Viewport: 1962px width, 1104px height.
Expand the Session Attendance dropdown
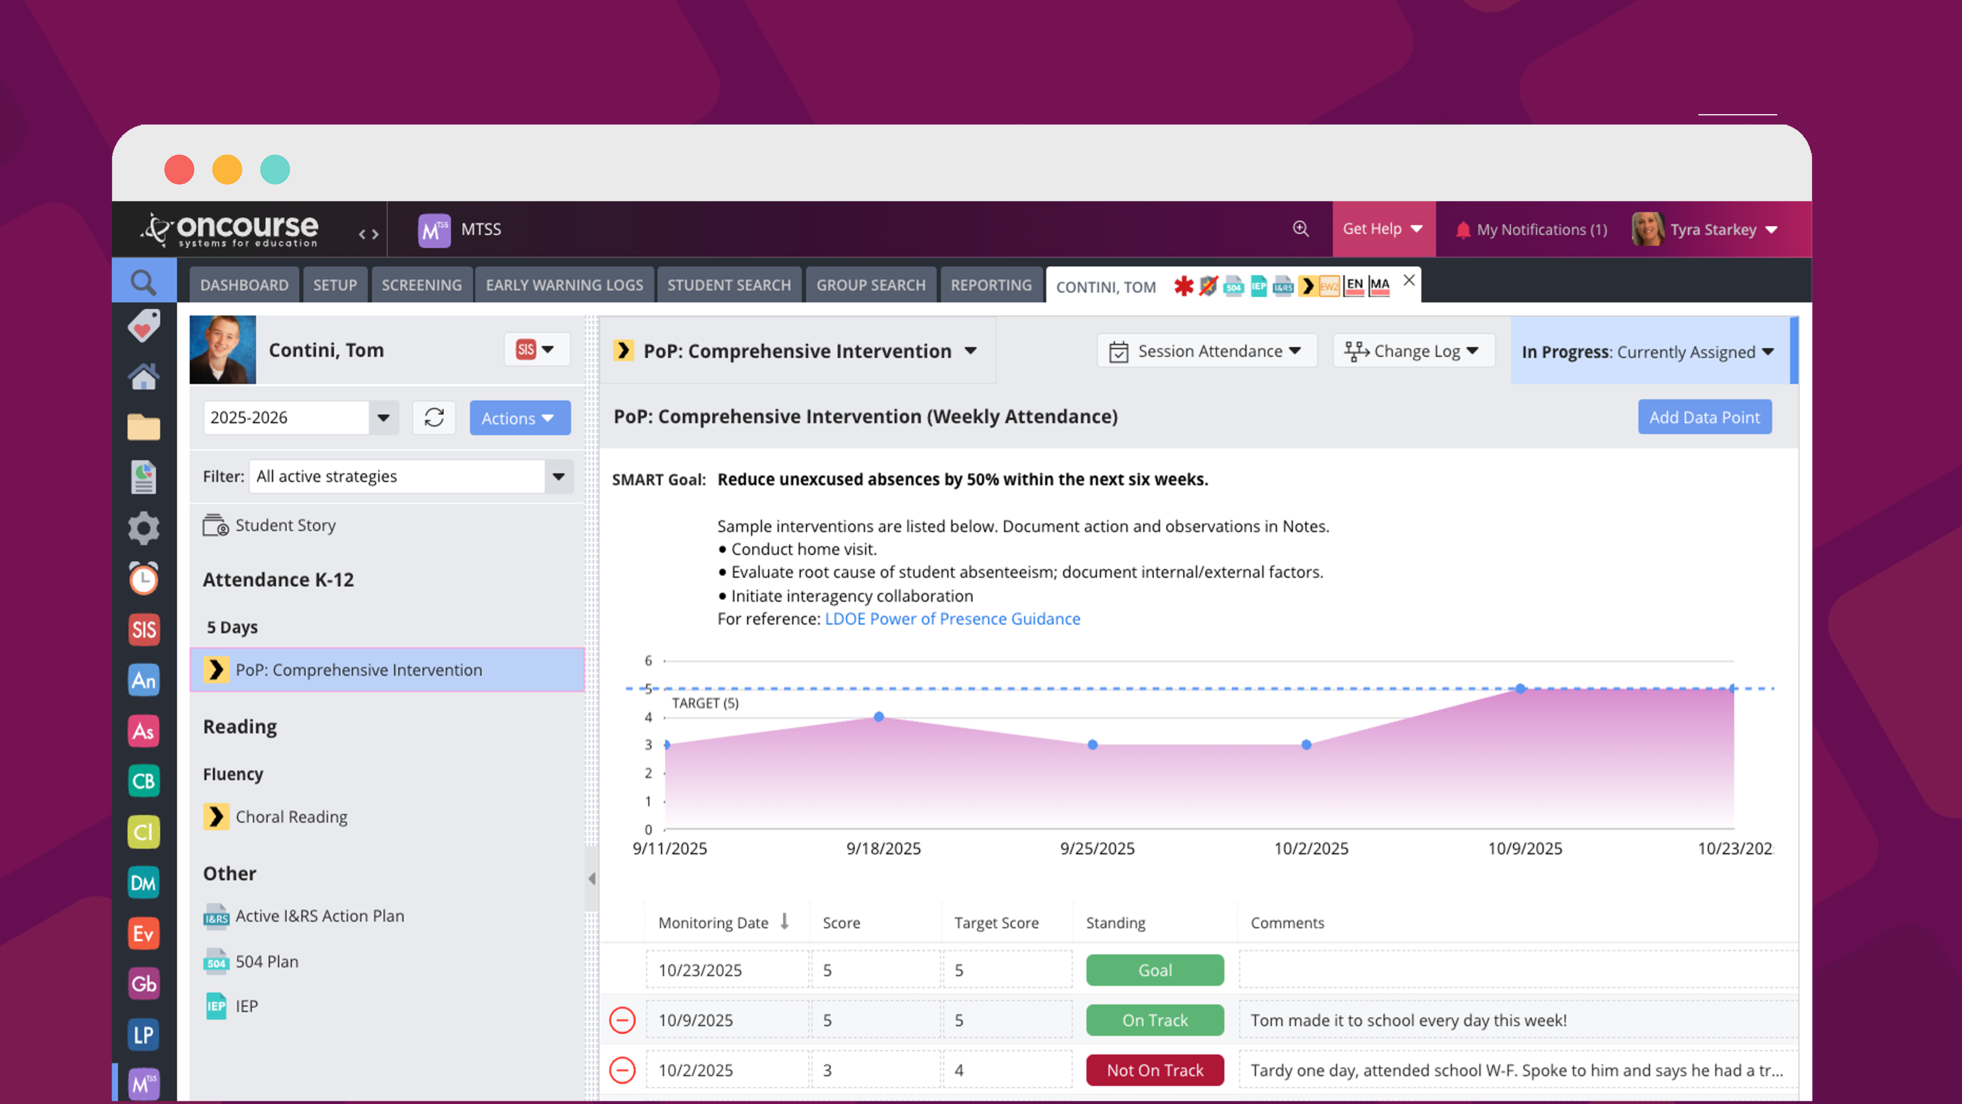coord(1207,351)
